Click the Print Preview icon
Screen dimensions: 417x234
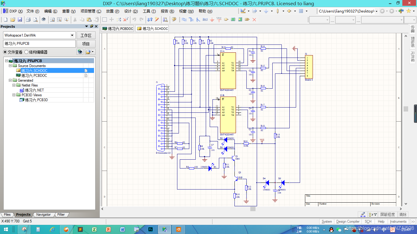[35, 19]
